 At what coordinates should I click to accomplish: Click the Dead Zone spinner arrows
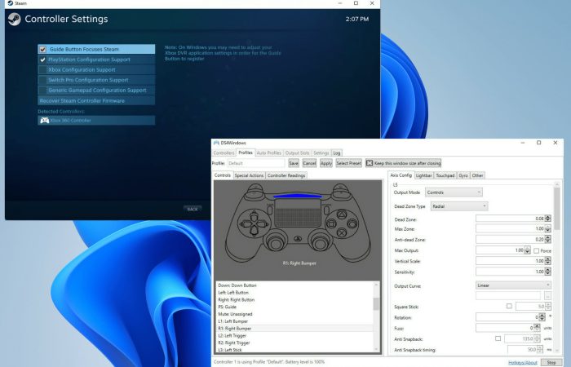tap(547, 219)
